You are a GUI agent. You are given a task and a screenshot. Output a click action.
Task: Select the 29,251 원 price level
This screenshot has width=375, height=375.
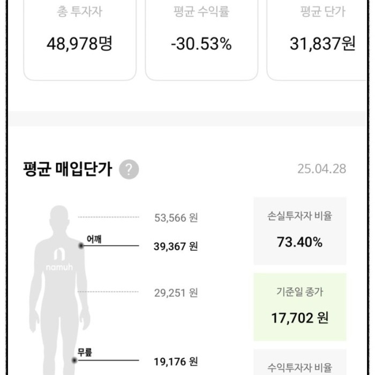tap(176, 292)
